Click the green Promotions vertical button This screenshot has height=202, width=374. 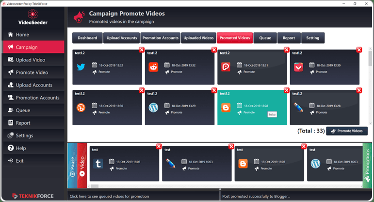[x=367, y=166]
